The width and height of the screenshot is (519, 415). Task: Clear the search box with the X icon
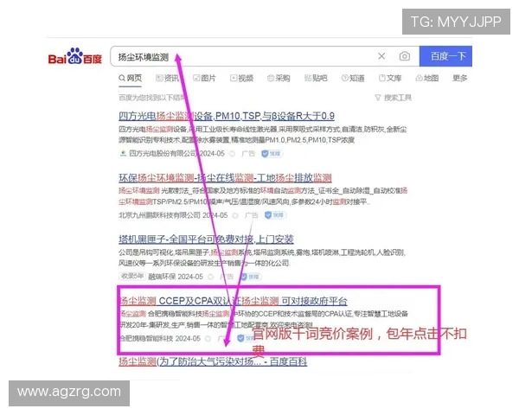click(381, 56)
